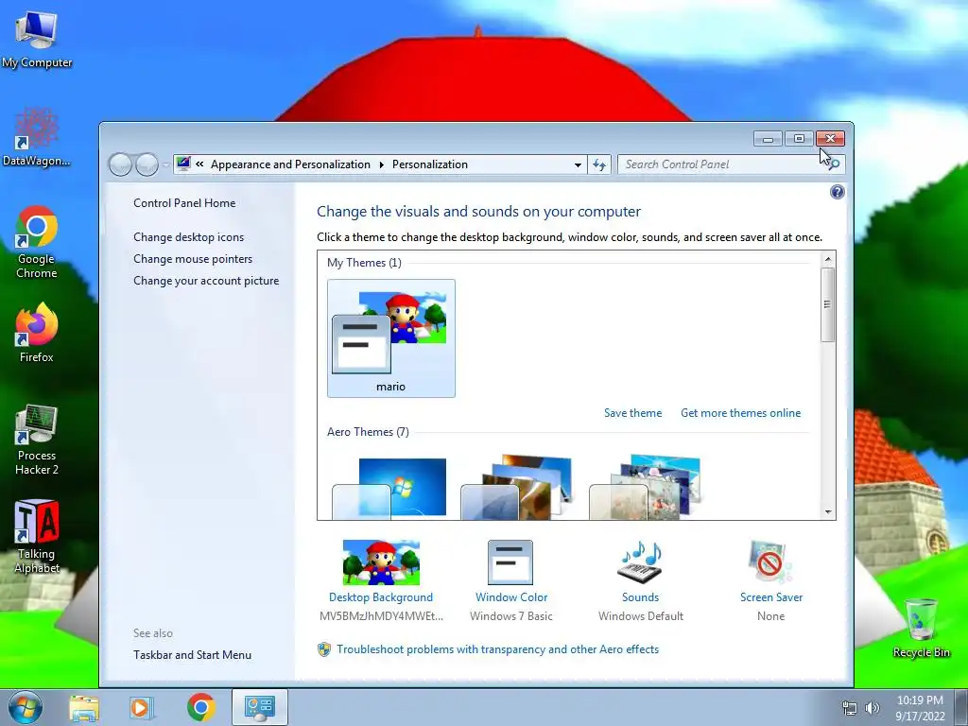Screen dimensions: 968x726
Task: Click the themes list scrollbar thumb
Action: [828, 305]
